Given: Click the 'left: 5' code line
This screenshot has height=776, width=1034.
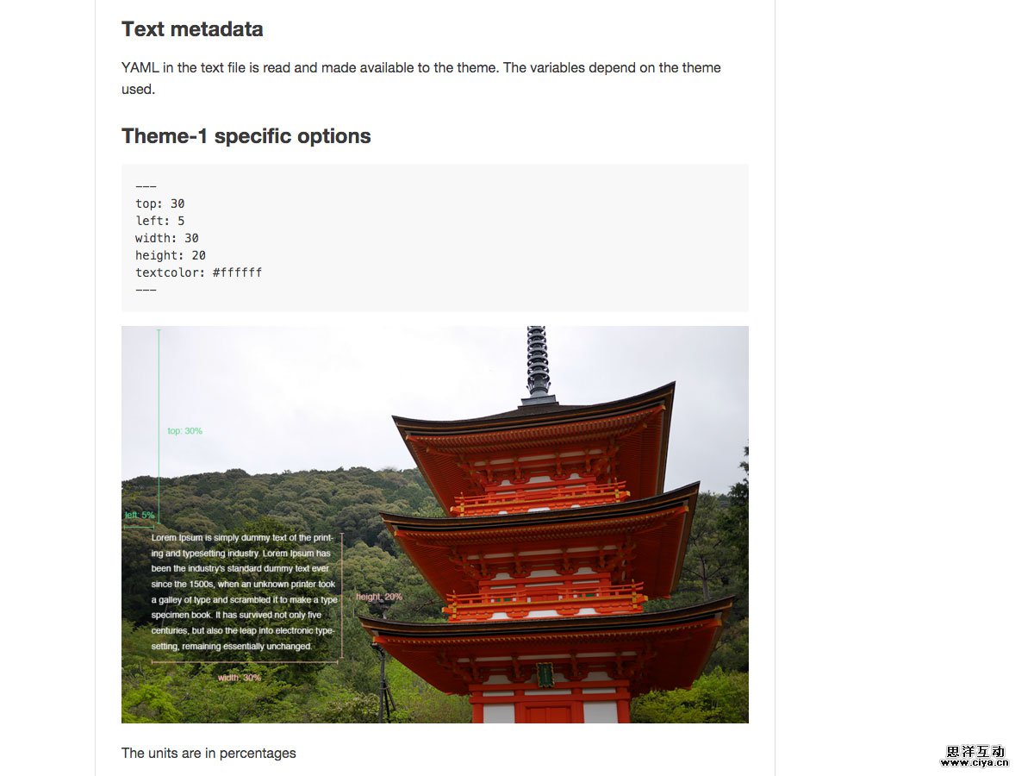Looking at the screenshot, I should [x=160, y=221].
